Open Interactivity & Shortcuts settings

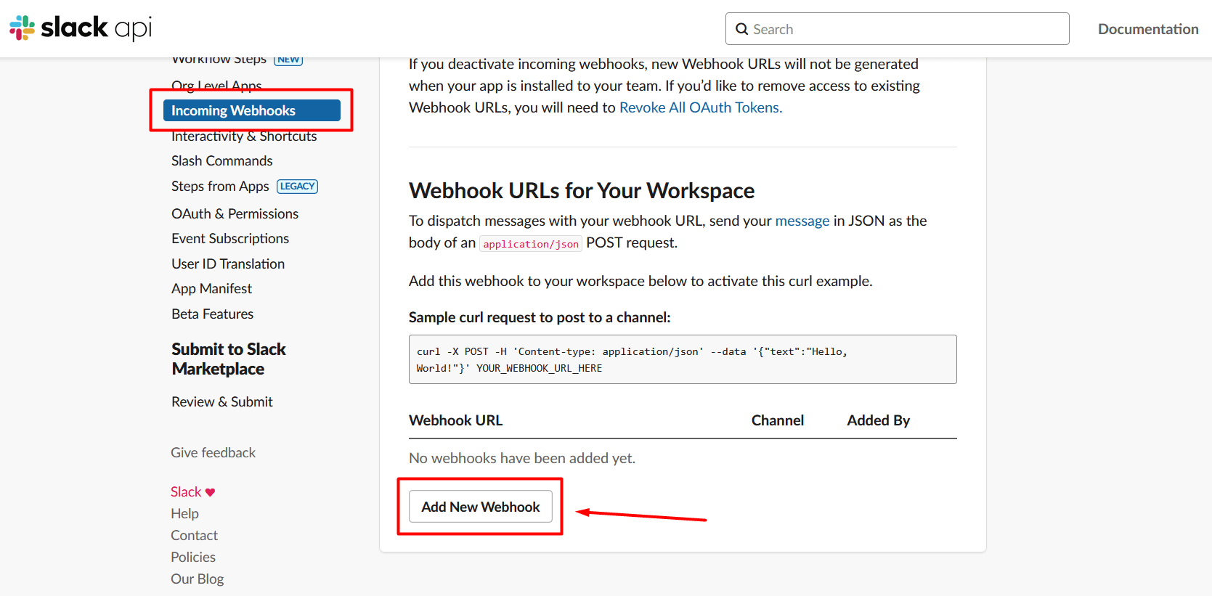click(244, 136)
